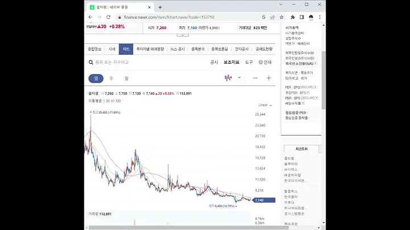This screenshot has height=230, width=410.
Task: Click the horizontal scroll right arrow
Action: point(319,228)
